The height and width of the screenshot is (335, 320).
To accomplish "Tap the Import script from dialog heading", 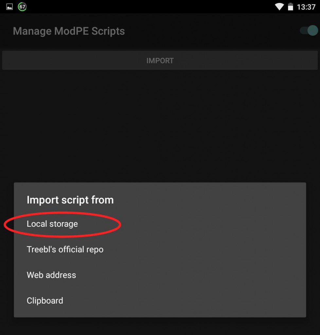I will click(70, 200).
